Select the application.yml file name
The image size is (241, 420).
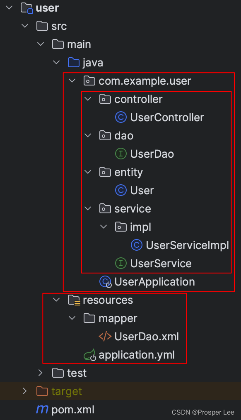coord(137,355)
